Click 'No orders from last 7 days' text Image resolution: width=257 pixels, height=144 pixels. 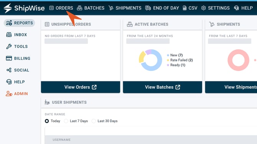pos(70,36)
